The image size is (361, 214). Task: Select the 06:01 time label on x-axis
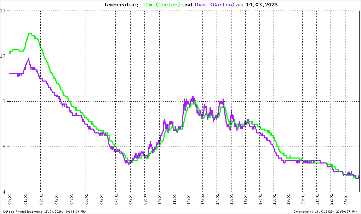coord(102,199)
